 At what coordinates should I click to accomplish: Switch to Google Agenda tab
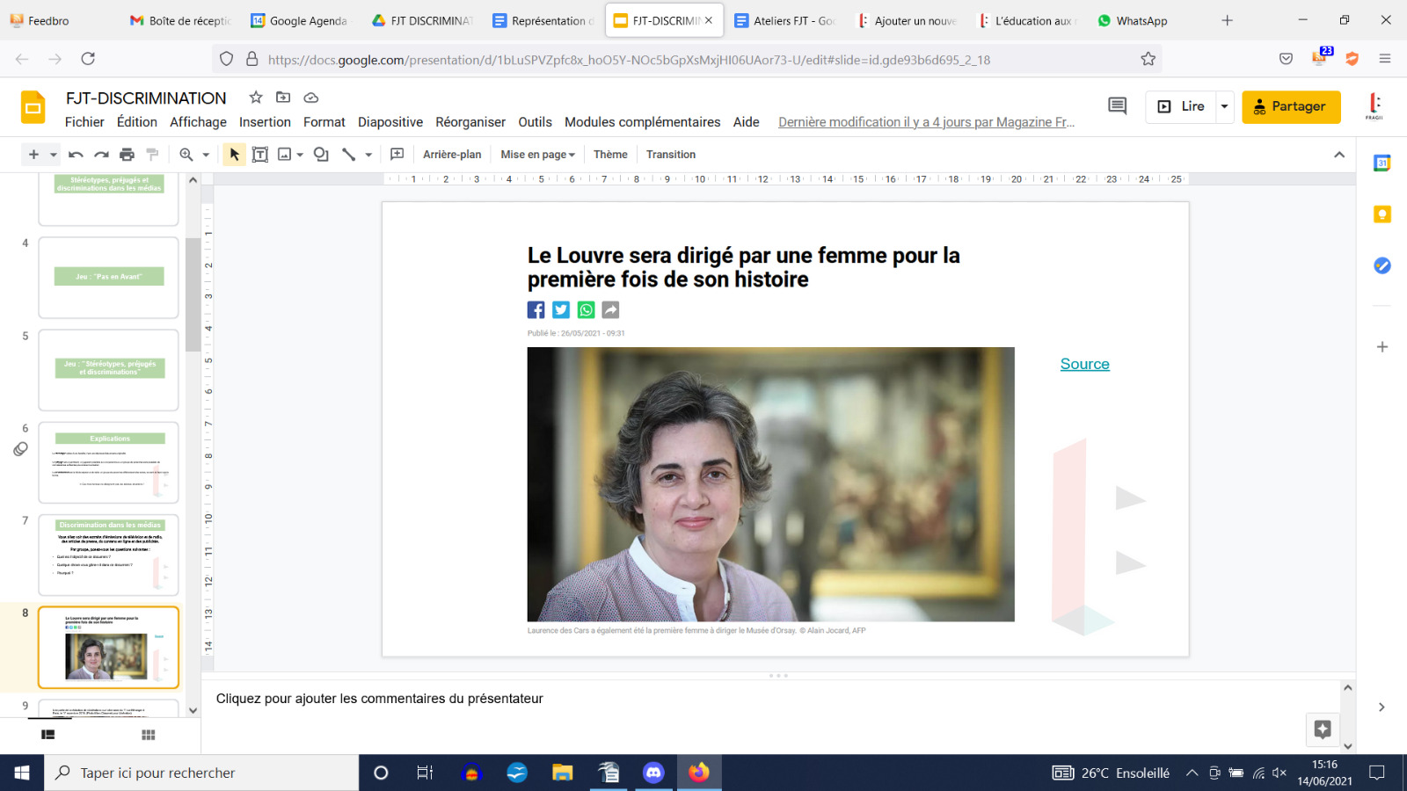point(299,20)
